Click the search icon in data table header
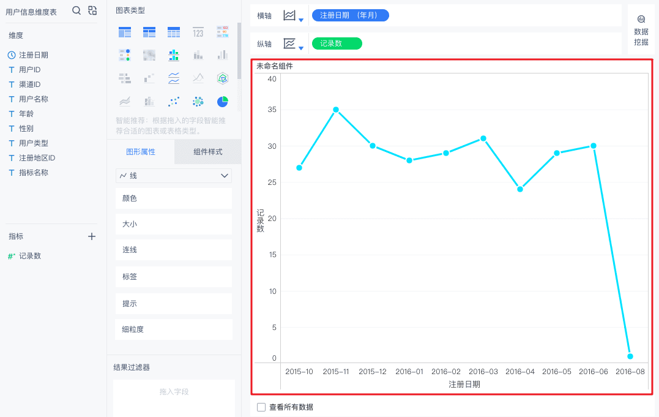The image size is (659, 417). pos(76,10)
